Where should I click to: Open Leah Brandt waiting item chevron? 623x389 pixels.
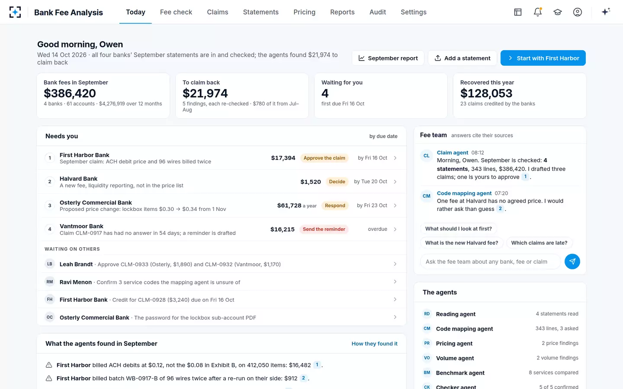(395, 264)
